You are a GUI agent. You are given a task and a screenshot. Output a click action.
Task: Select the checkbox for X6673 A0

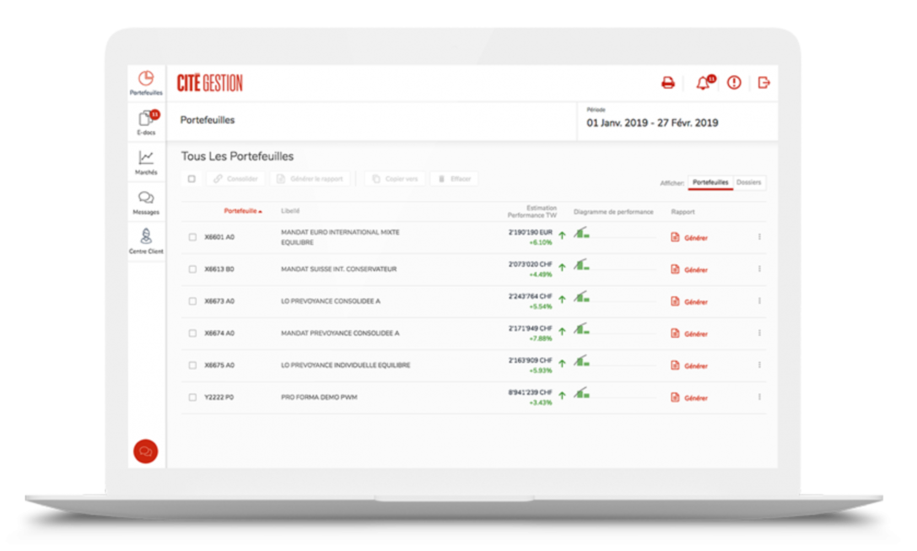(x=192, y=301)
